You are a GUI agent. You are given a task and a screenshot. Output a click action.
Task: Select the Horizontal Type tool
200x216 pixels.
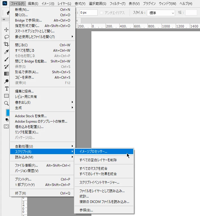pos(7,89)
